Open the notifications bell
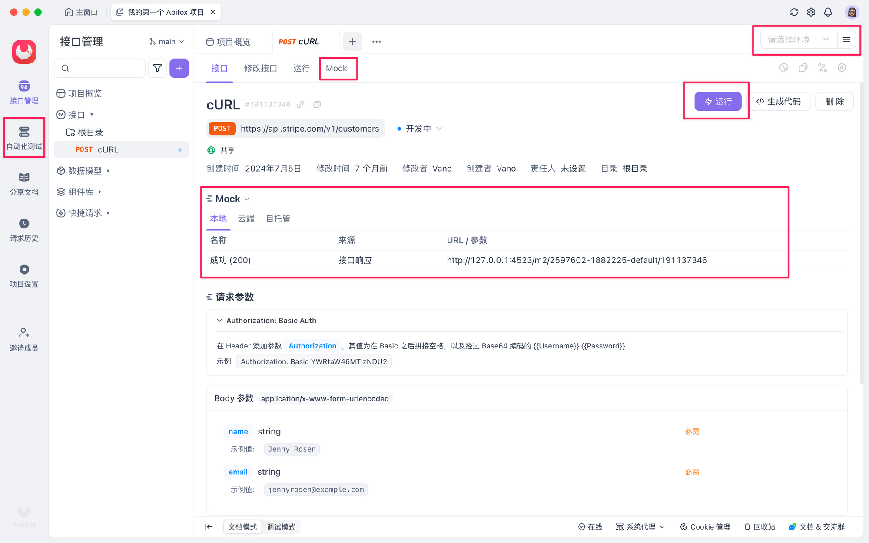The width and height of the screenshot is (869, 543). 828,12
